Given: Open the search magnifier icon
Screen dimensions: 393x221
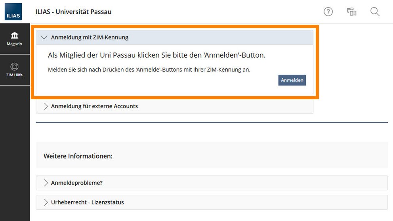Looking at the screenshot, I should point(375,12).
